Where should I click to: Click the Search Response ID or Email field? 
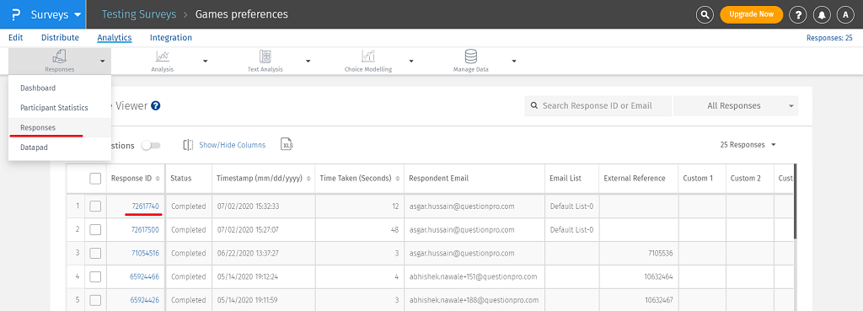pos(598,105)
